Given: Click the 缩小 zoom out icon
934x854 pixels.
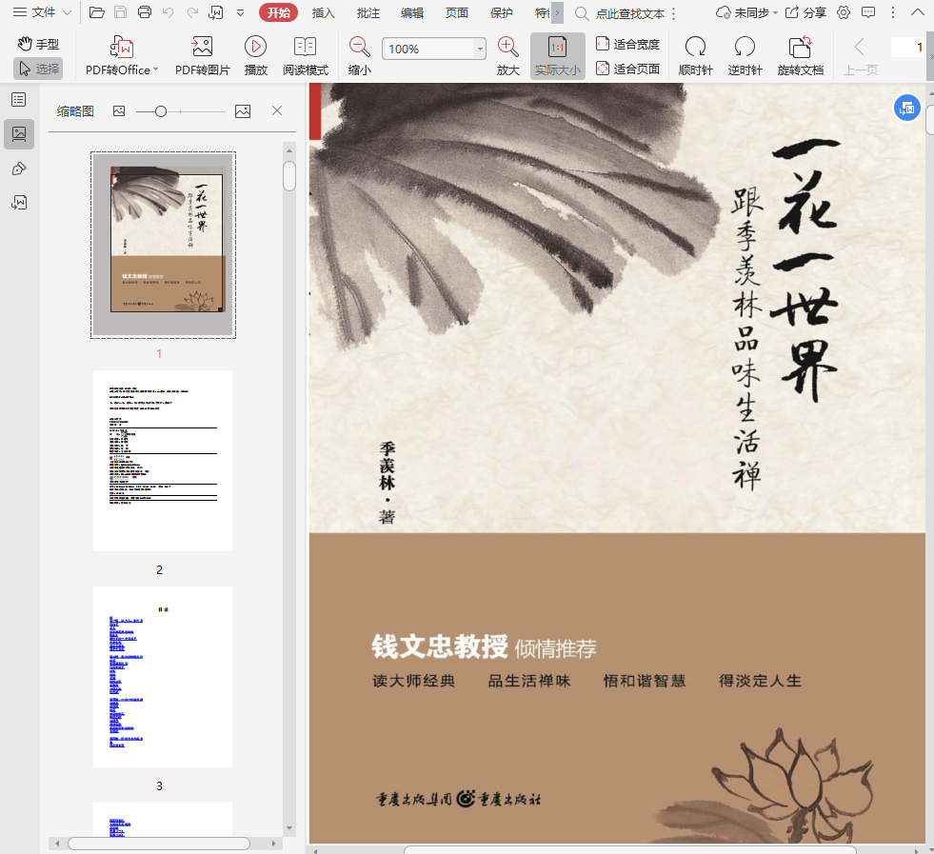Looking at the screenshot, I should (x=359, y=56).
